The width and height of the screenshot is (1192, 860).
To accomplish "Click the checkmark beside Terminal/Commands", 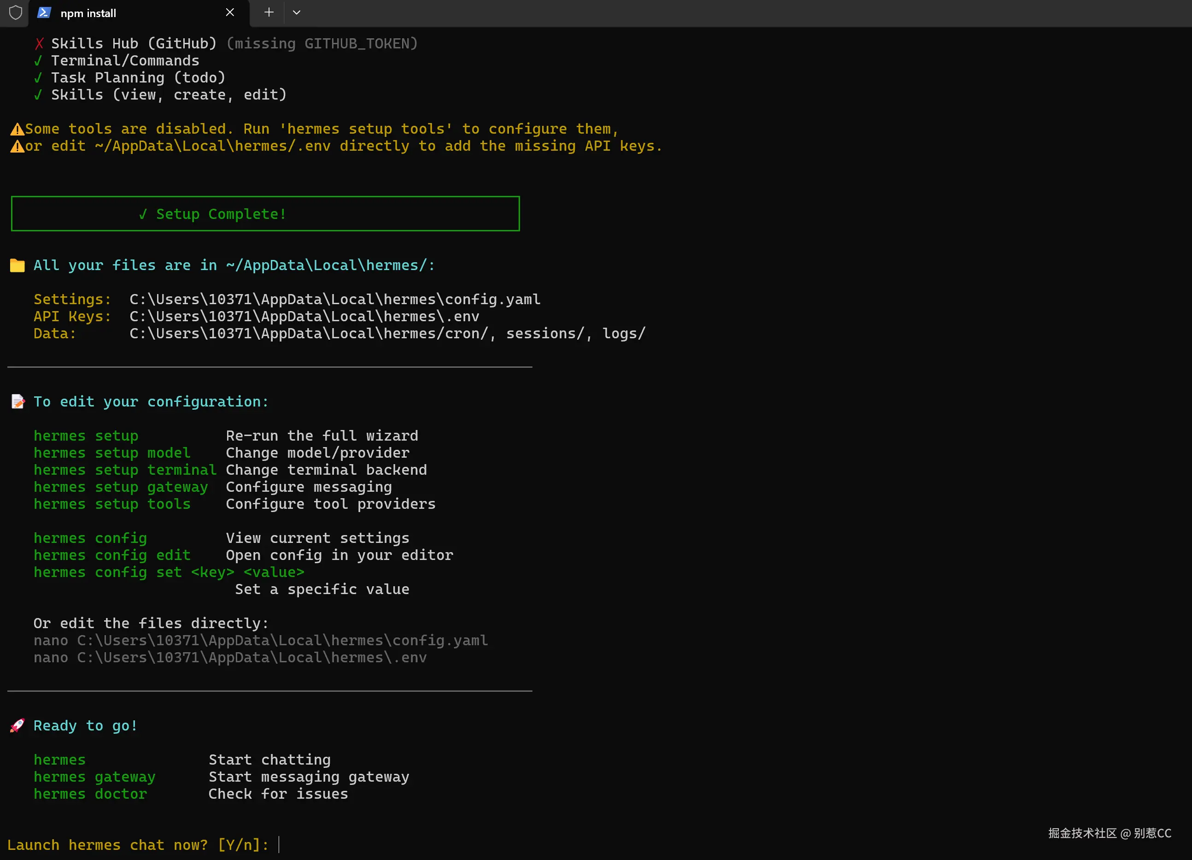I will click(x=38, y=61).
